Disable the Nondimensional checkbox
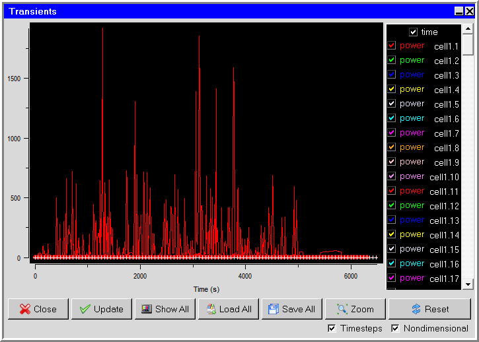 [395, 328]
